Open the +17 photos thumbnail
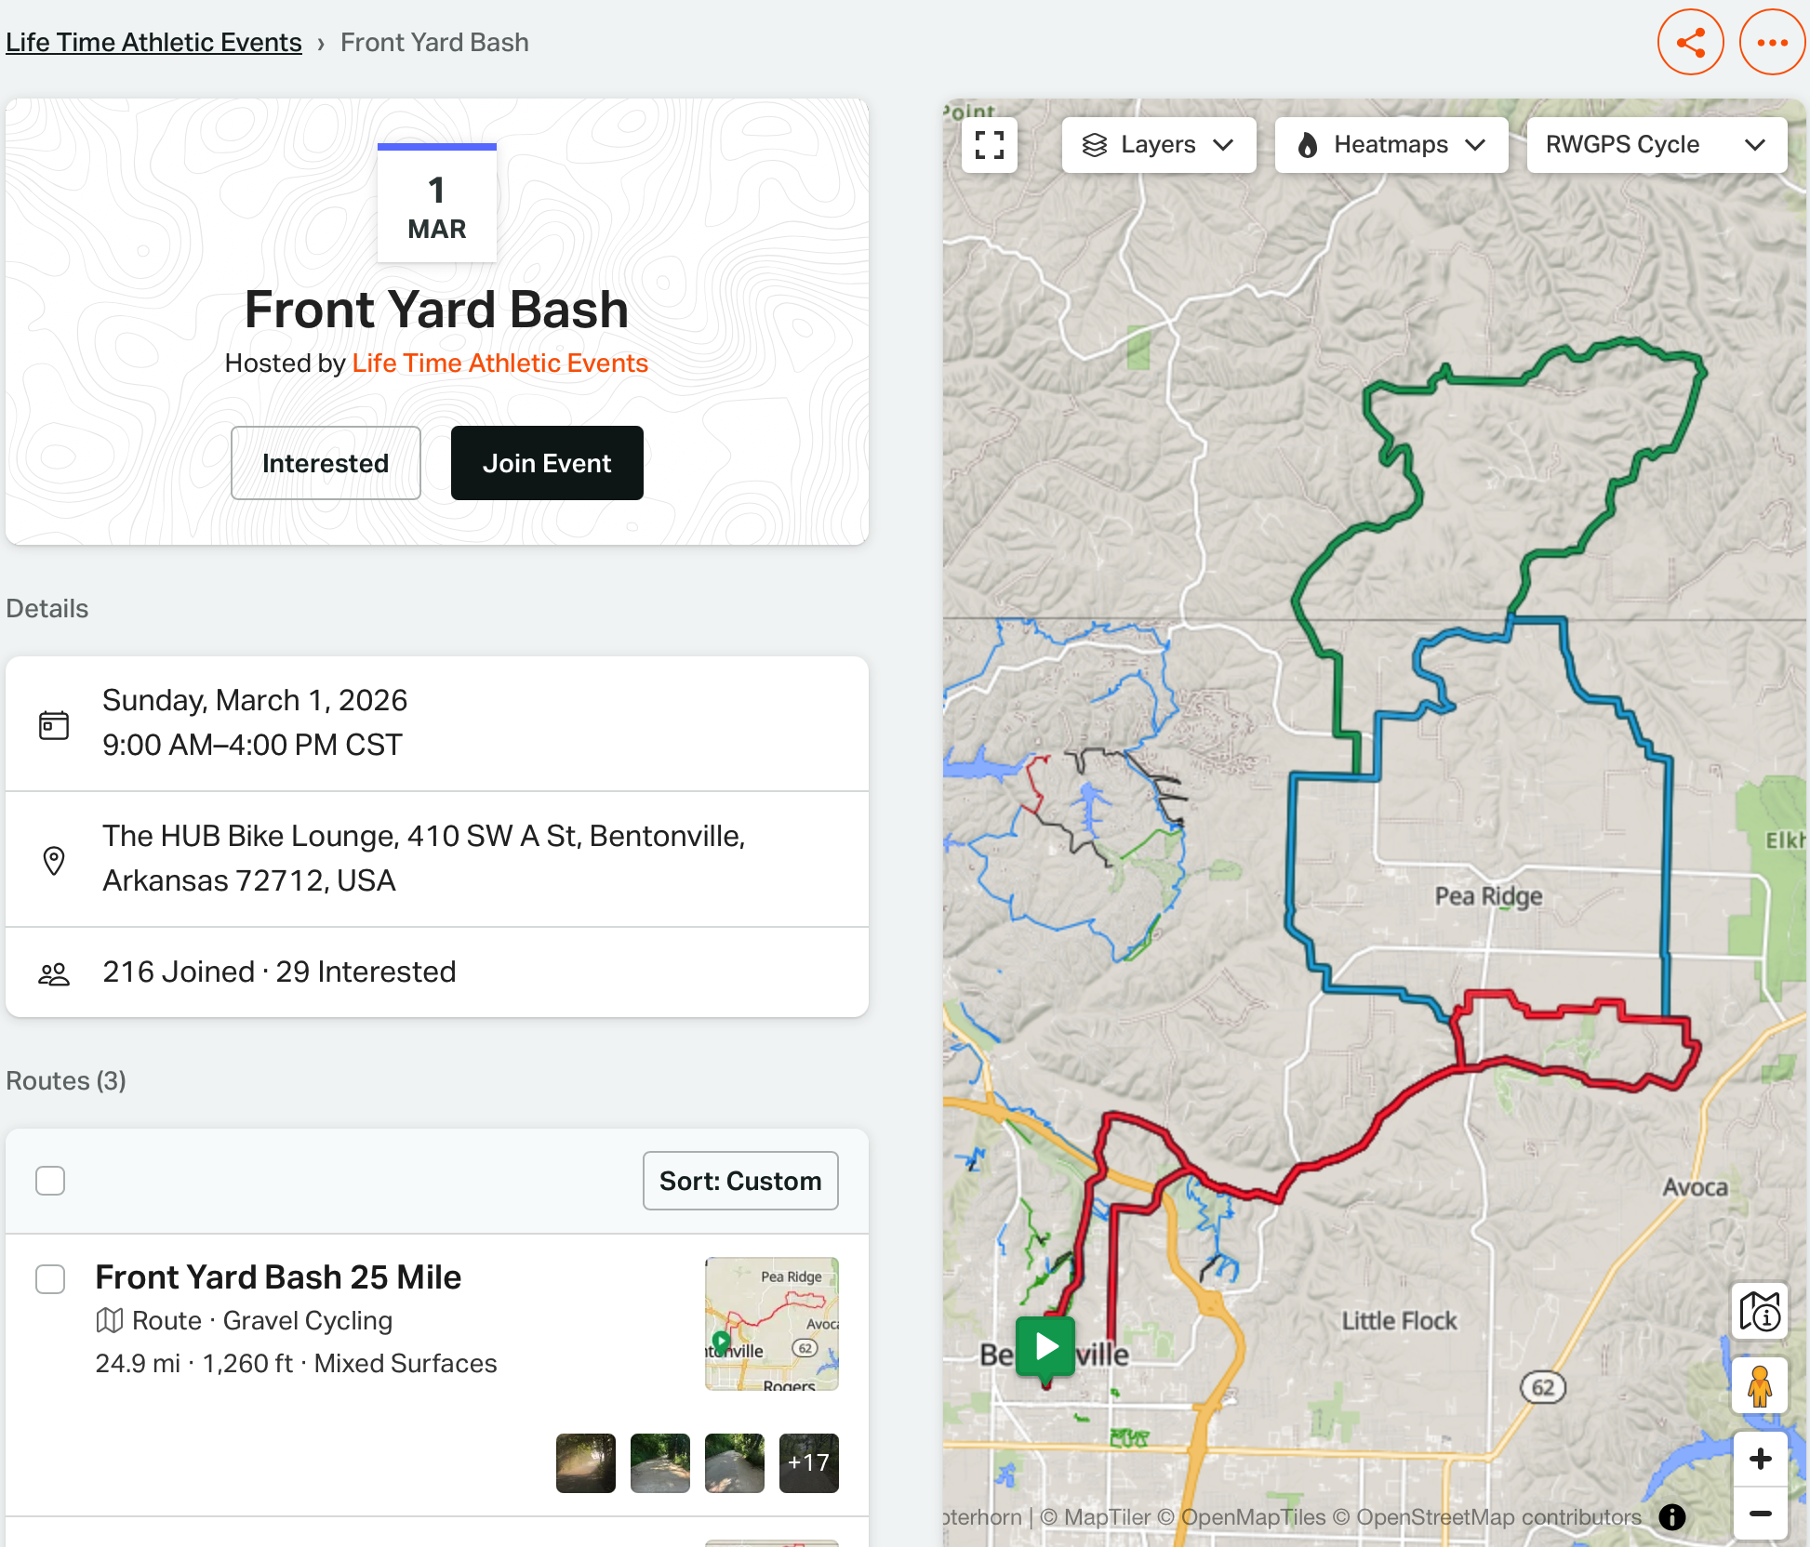 [x=809, y=1463]
